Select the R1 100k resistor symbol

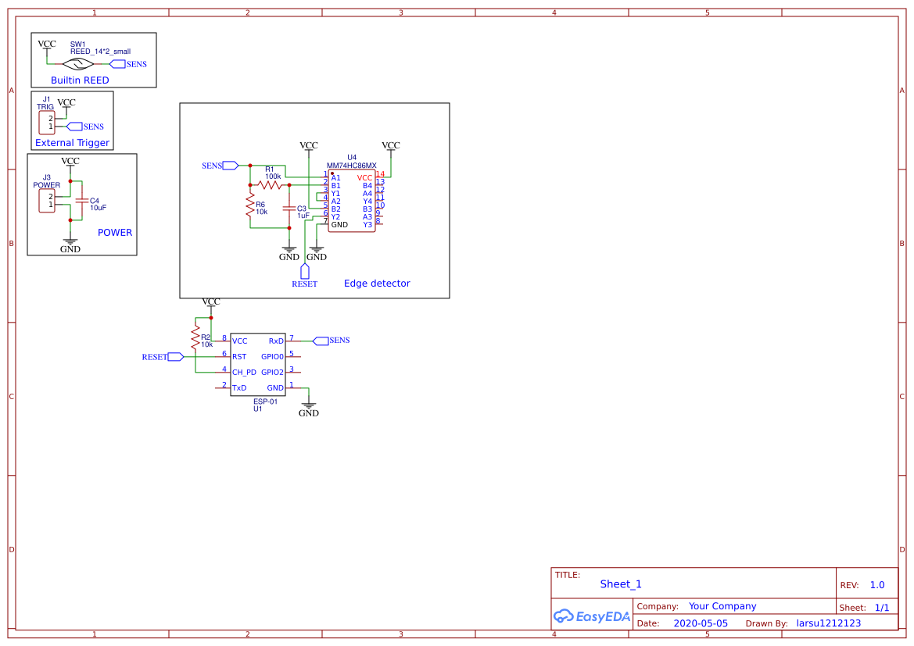(270, 185)
